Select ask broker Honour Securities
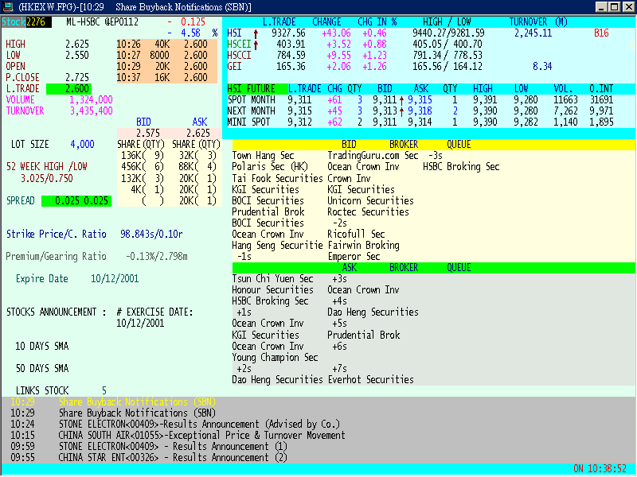This screenshot has width=637, height=477. click(x=272, y=289)
